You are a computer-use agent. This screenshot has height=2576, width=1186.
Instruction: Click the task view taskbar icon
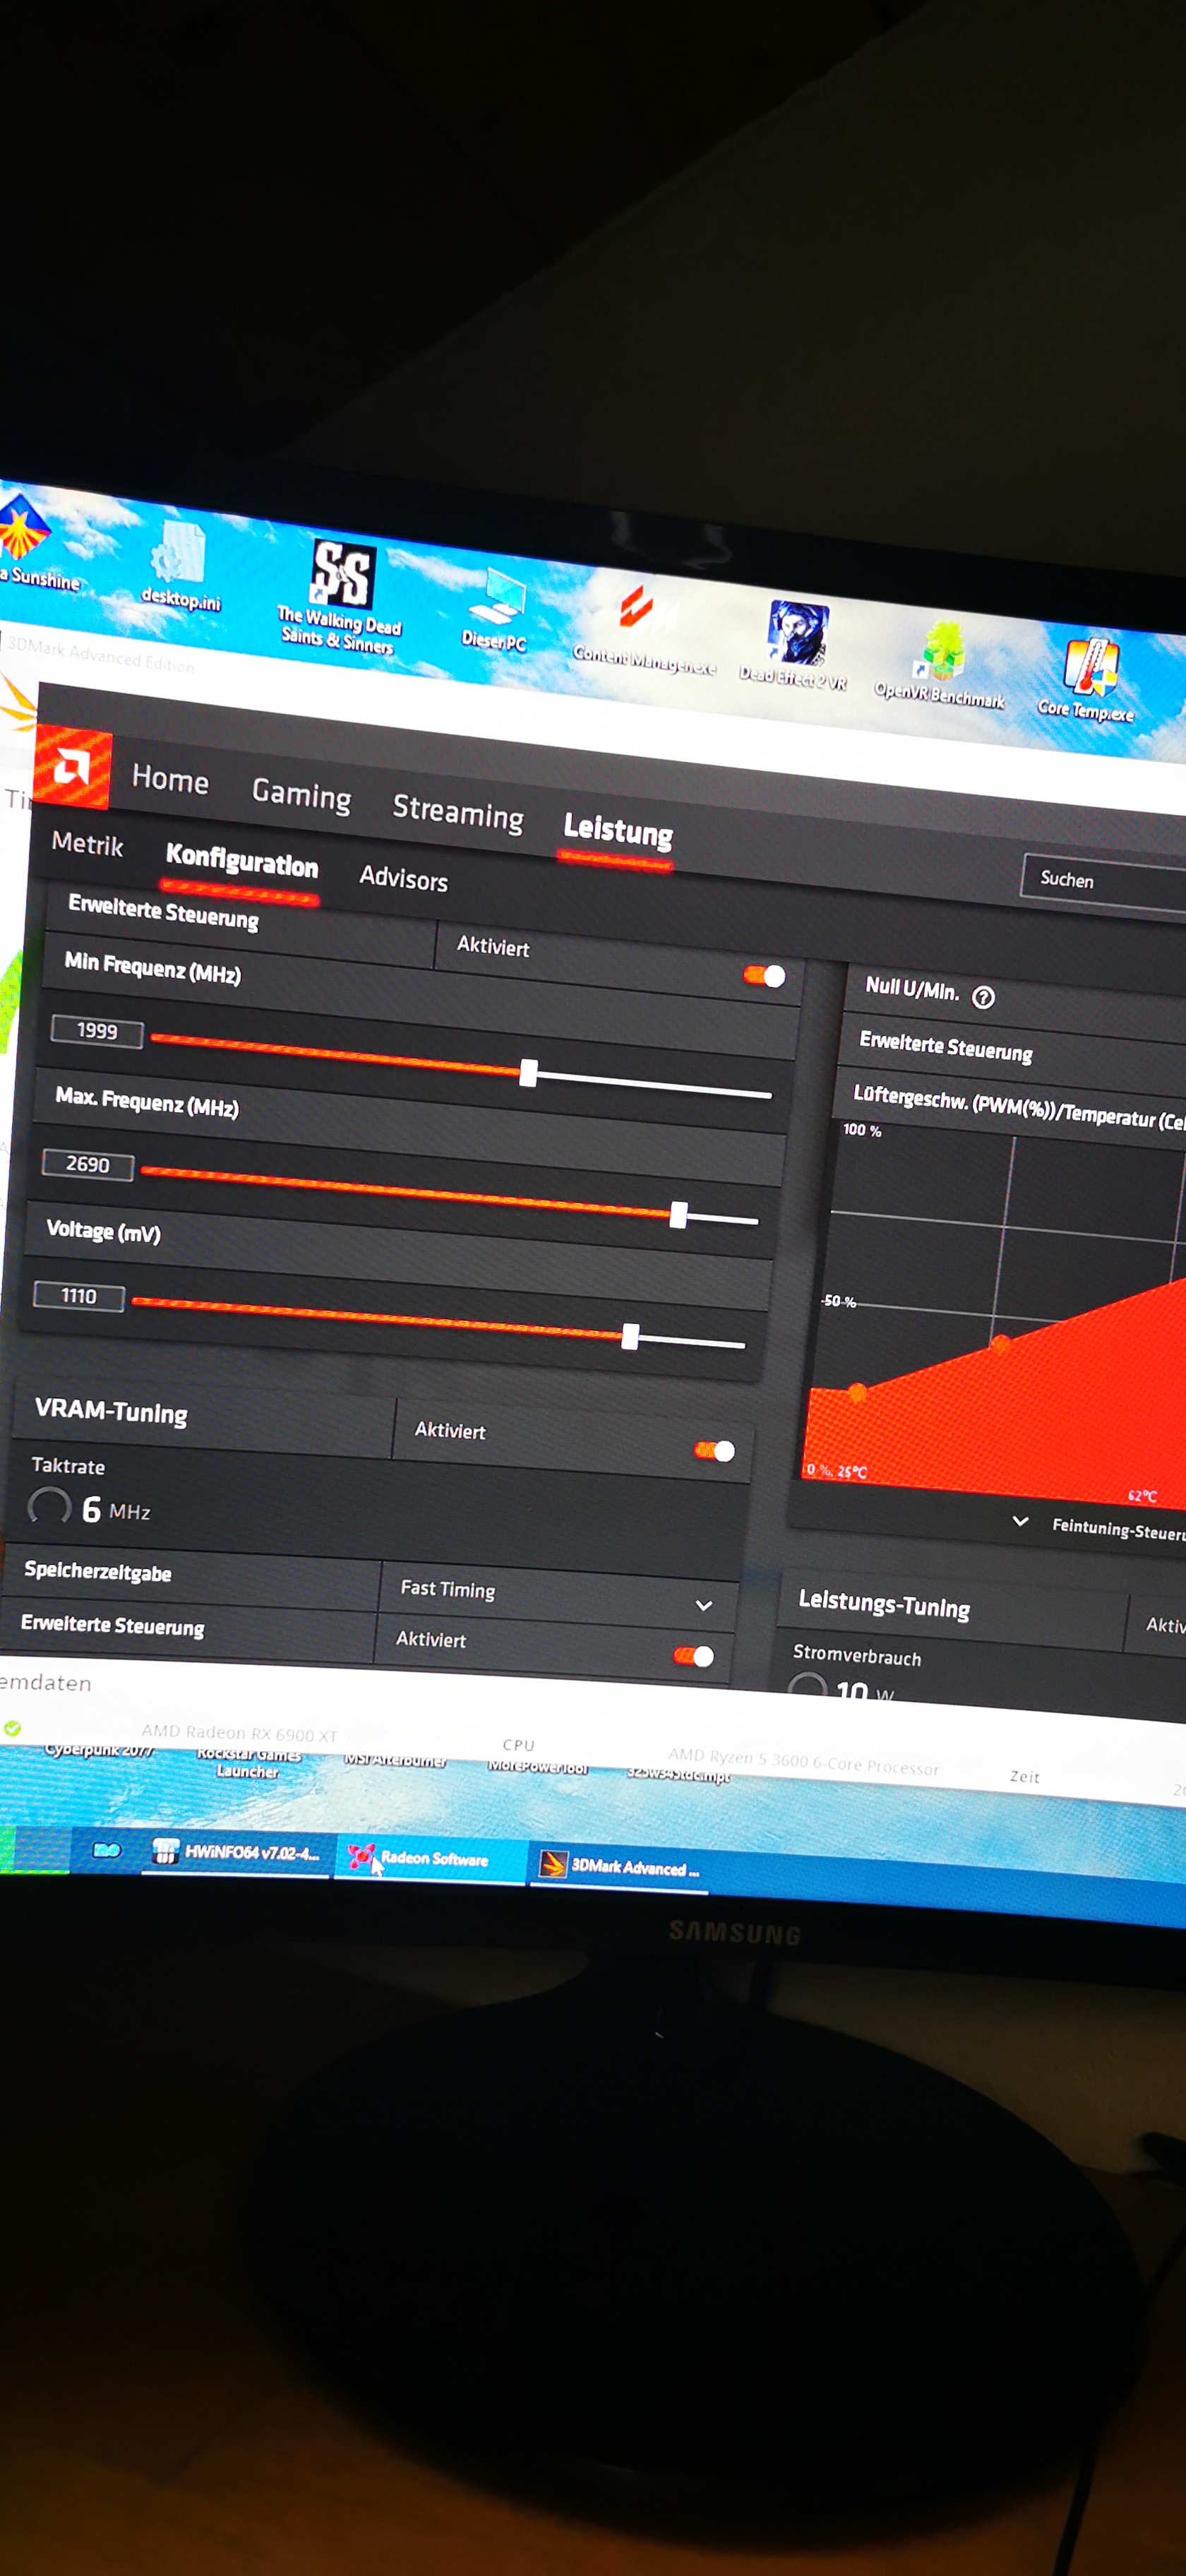coord(106,1850)
